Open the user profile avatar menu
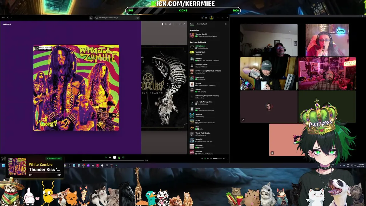 212,18
